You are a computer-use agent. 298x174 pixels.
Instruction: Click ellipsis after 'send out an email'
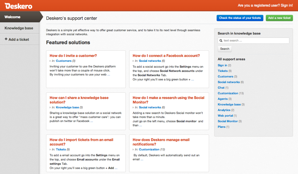coord(142,160)
